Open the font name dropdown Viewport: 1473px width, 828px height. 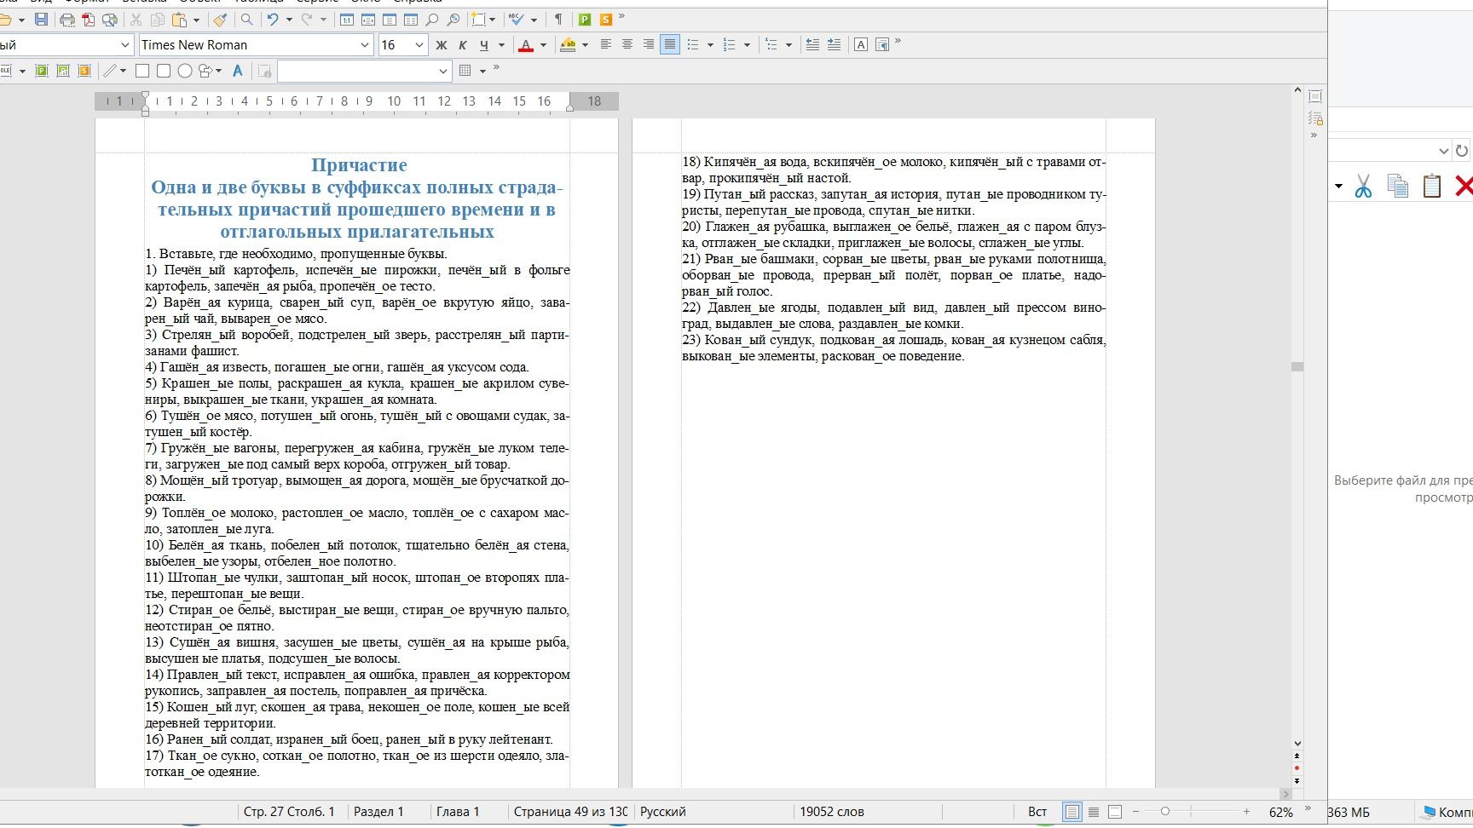pos(365,45)
